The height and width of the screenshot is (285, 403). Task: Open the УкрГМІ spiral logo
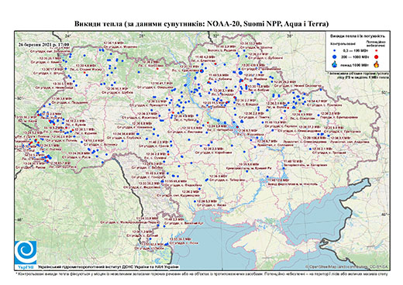[x=26, y=252]
